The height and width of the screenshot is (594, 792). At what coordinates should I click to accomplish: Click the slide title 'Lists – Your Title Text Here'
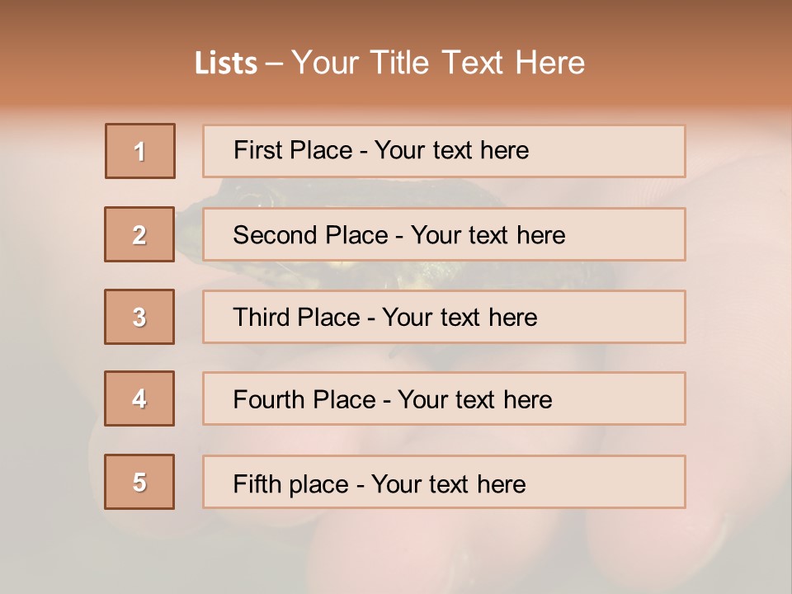coord(389,63)
